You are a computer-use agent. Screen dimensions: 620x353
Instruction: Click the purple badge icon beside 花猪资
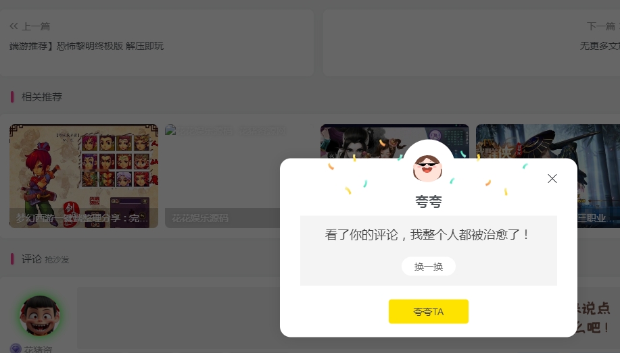tap(16, 349)
